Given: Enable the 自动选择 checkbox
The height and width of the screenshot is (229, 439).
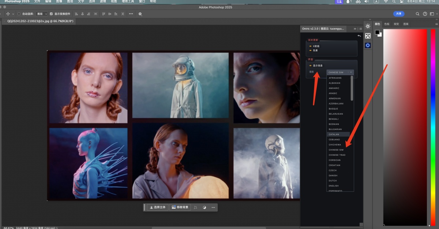Looking at the screenshot, I should (x=19, y=14).
